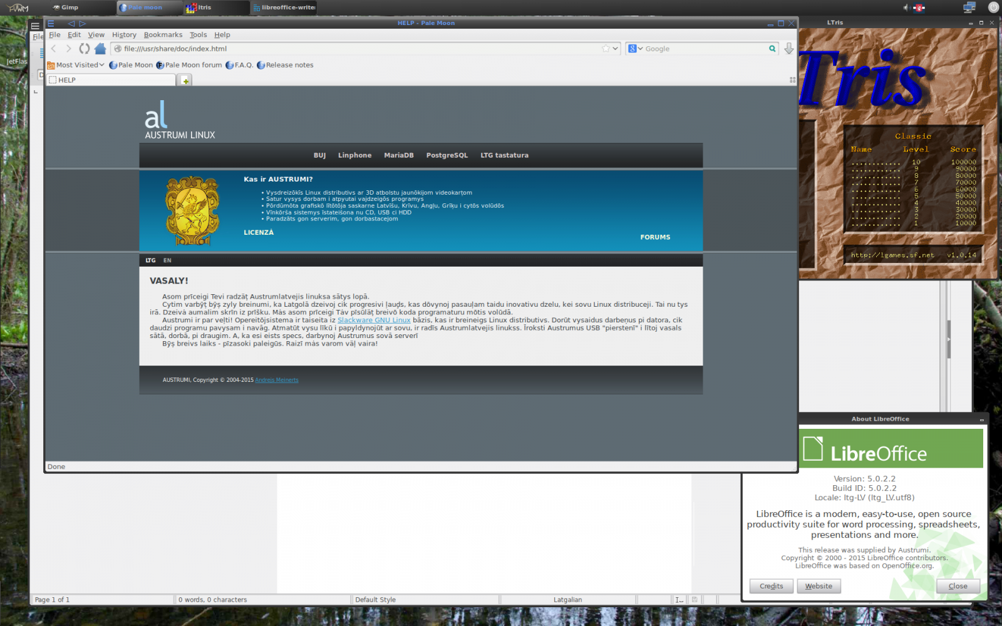Open the Downloads arrow in Pale Moon
This screenshot has height=626, width=1002.
coord(789,49)
